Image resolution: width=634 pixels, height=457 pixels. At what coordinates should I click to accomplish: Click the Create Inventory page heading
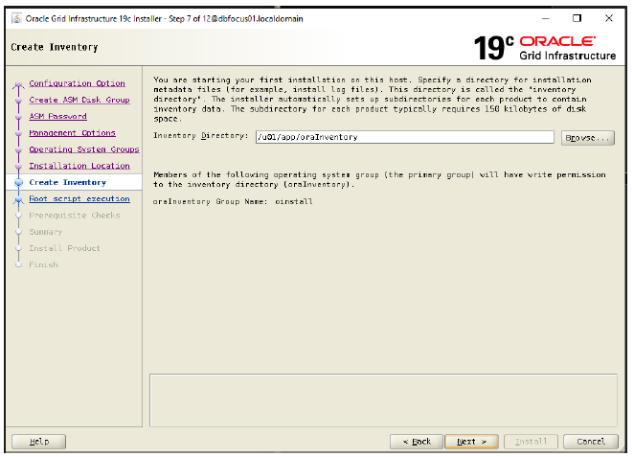pyautogui.click(x=55, y=47)
